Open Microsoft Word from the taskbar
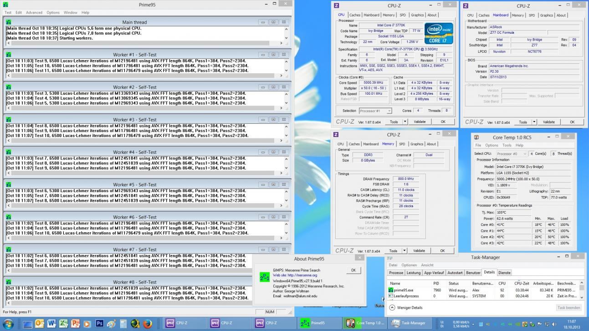Viewport: 589px width, 331px height. coord(51,324)
